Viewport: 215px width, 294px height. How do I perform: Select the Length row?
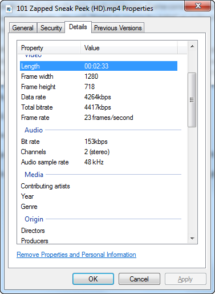click(99, 66)
